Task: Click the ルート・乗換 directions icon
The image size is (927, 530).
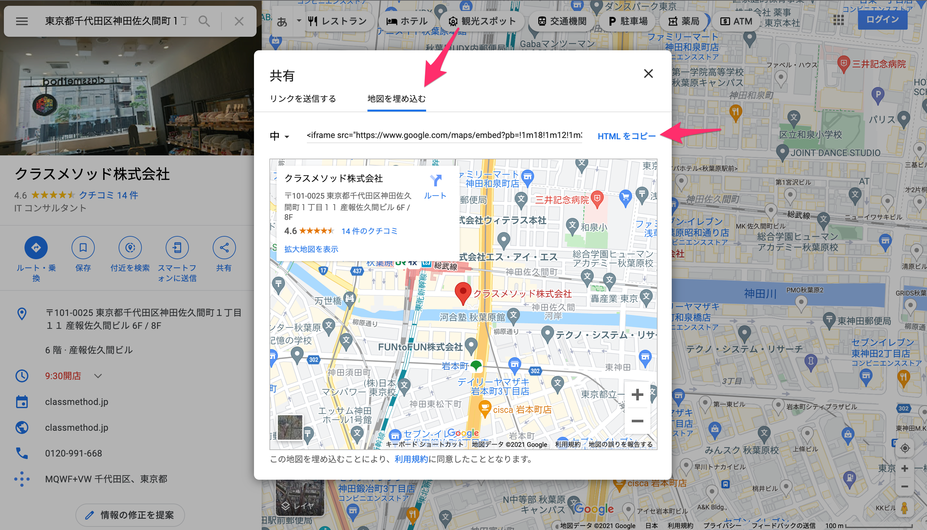Action: 36,248
